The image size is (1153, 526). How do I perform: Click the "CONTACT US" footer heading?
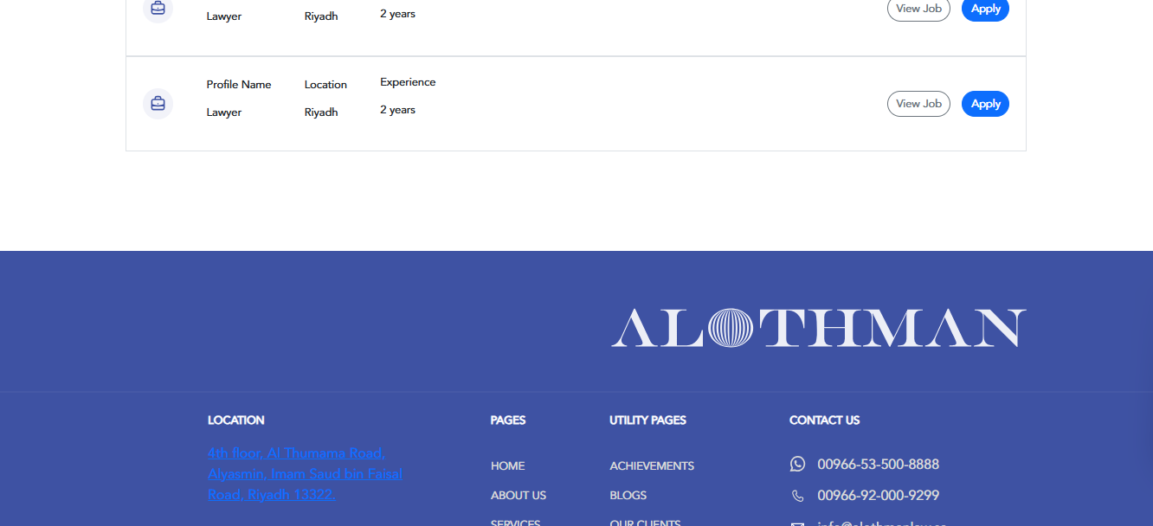click(824, 420)
